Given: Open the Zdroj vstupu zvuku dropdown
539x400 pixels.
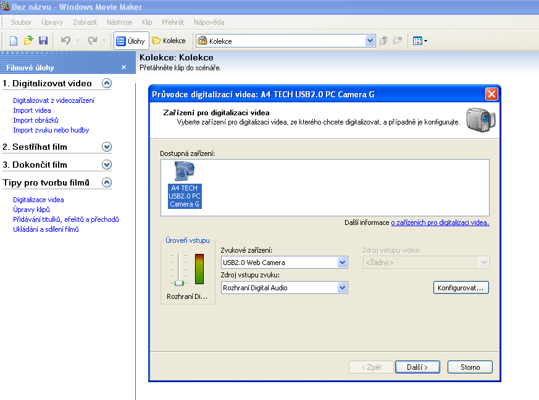Looking at the screenshot, I should 284,288.
